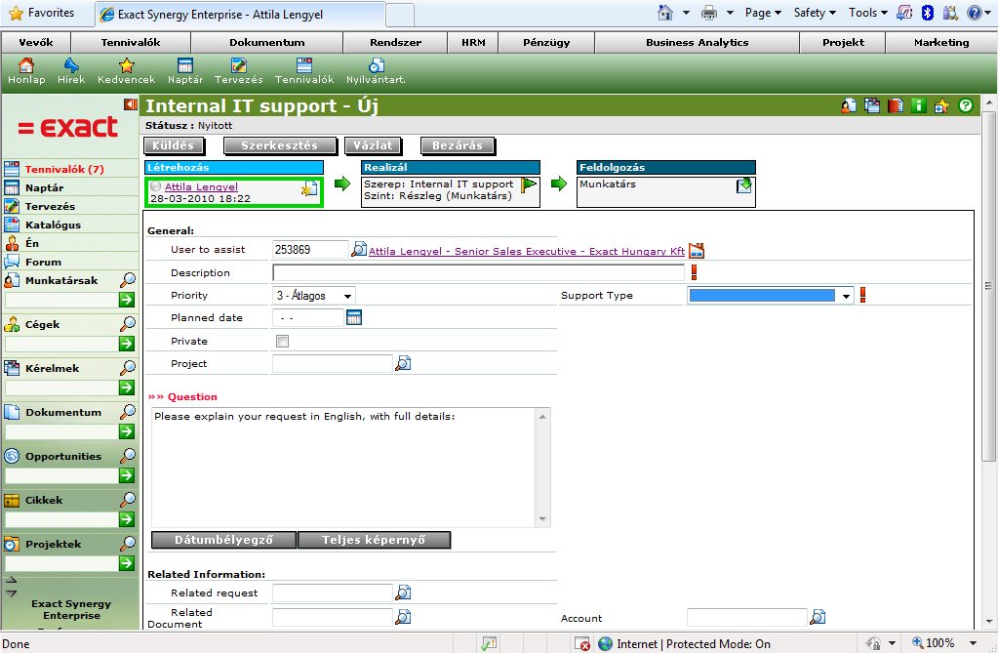Click the Vázlat button
The width and height of the screenshot is (998, 654).
point(373,145)
